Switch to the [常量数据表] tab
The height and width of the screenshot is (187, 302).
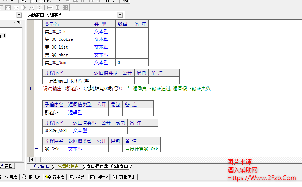coord(68,166)
